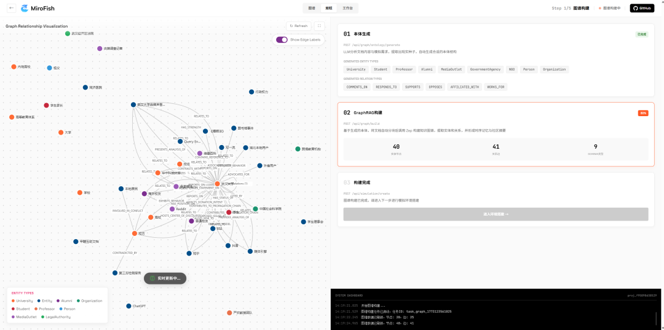The width and height of the screenshot is (664, 330).
Task: Select the Reddit node in graph
Action: pos(172,209)
